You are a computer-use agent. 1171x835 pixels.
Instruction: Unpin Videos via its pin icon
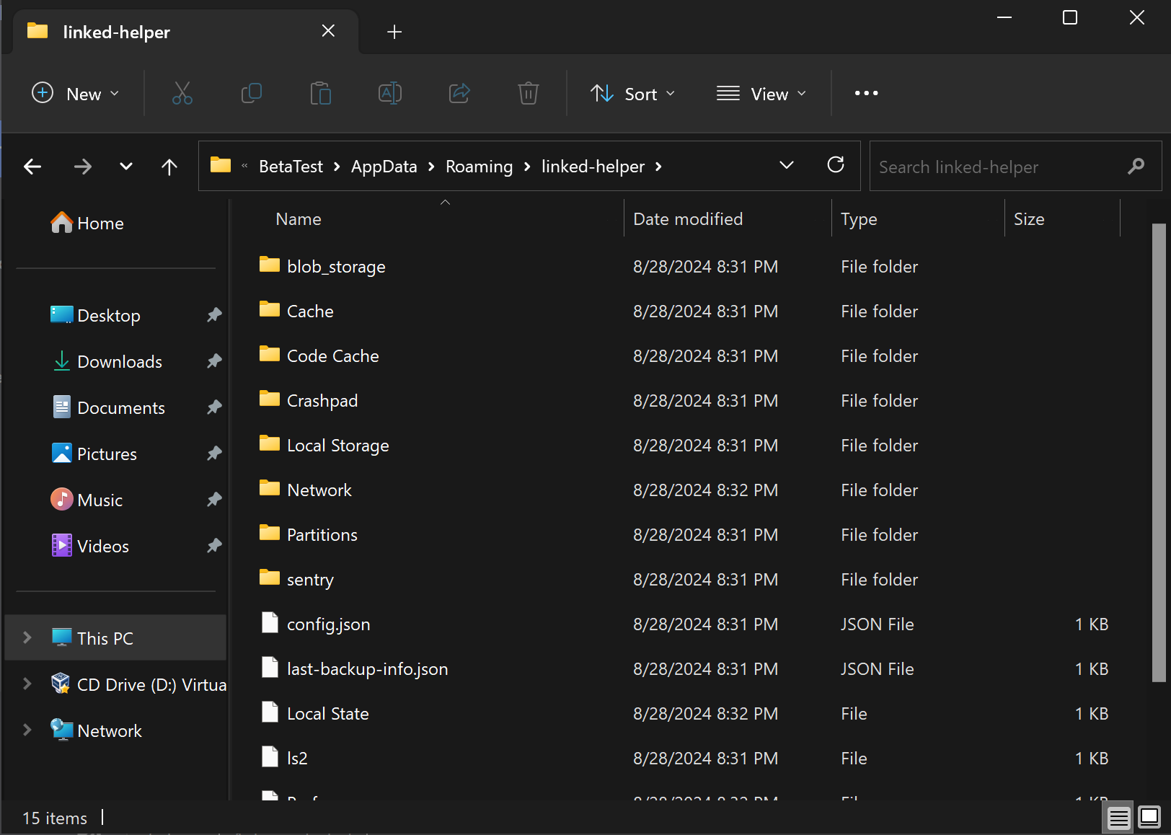point(214,546)
